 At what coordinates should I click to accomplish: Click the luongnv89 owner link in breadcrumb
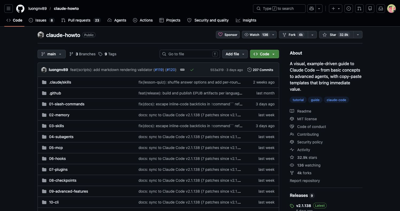click(x=37, y=9)
